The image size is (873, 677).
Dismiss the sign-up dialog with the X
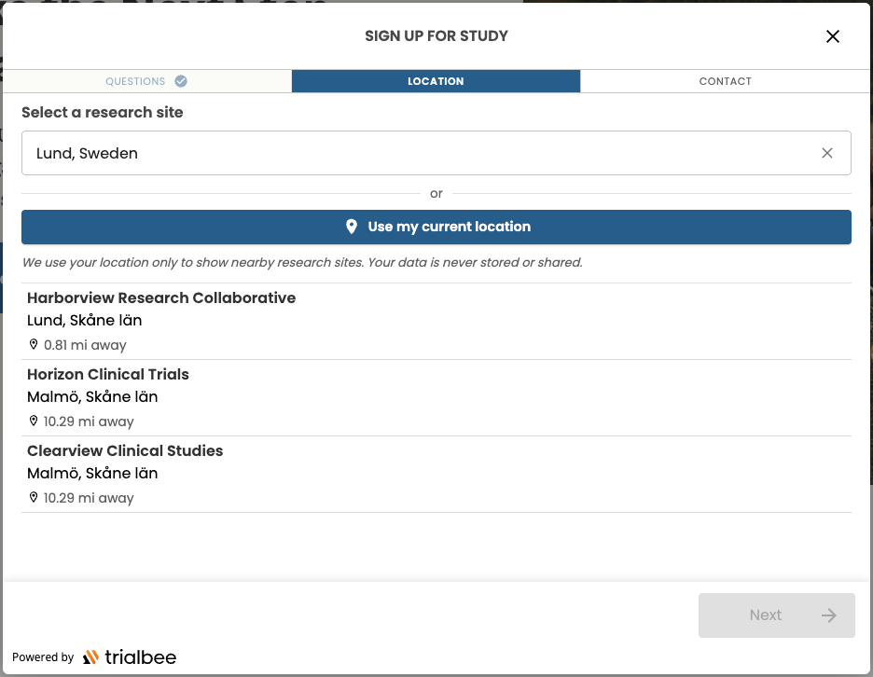[x=832, y=36]
